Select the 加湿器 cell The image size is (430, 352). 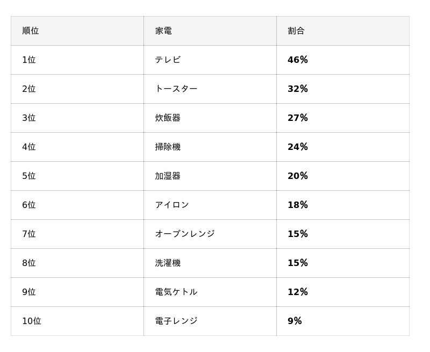[168, 176]
